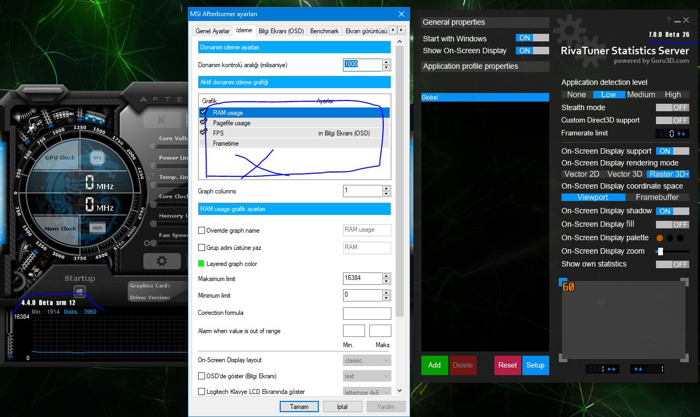The image size is (700, 417).
Task: Select the Global application profile
Action: pos(485,97)
